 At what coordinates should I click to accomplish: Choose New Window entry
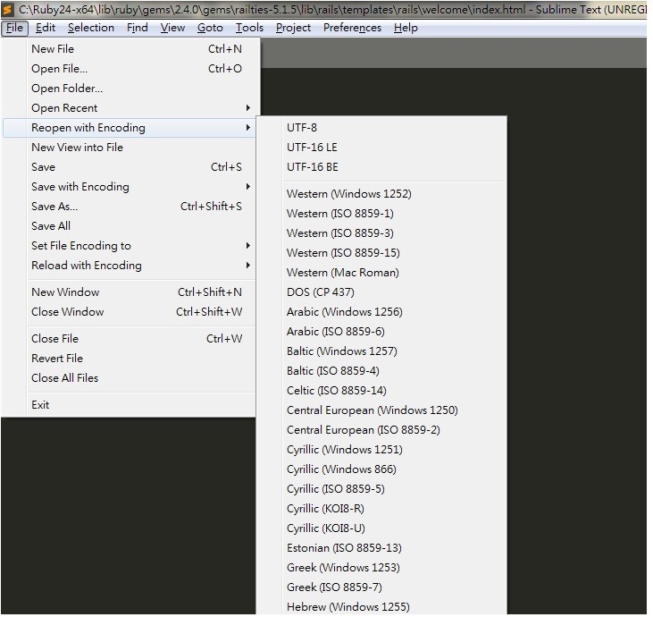(130, 292)
